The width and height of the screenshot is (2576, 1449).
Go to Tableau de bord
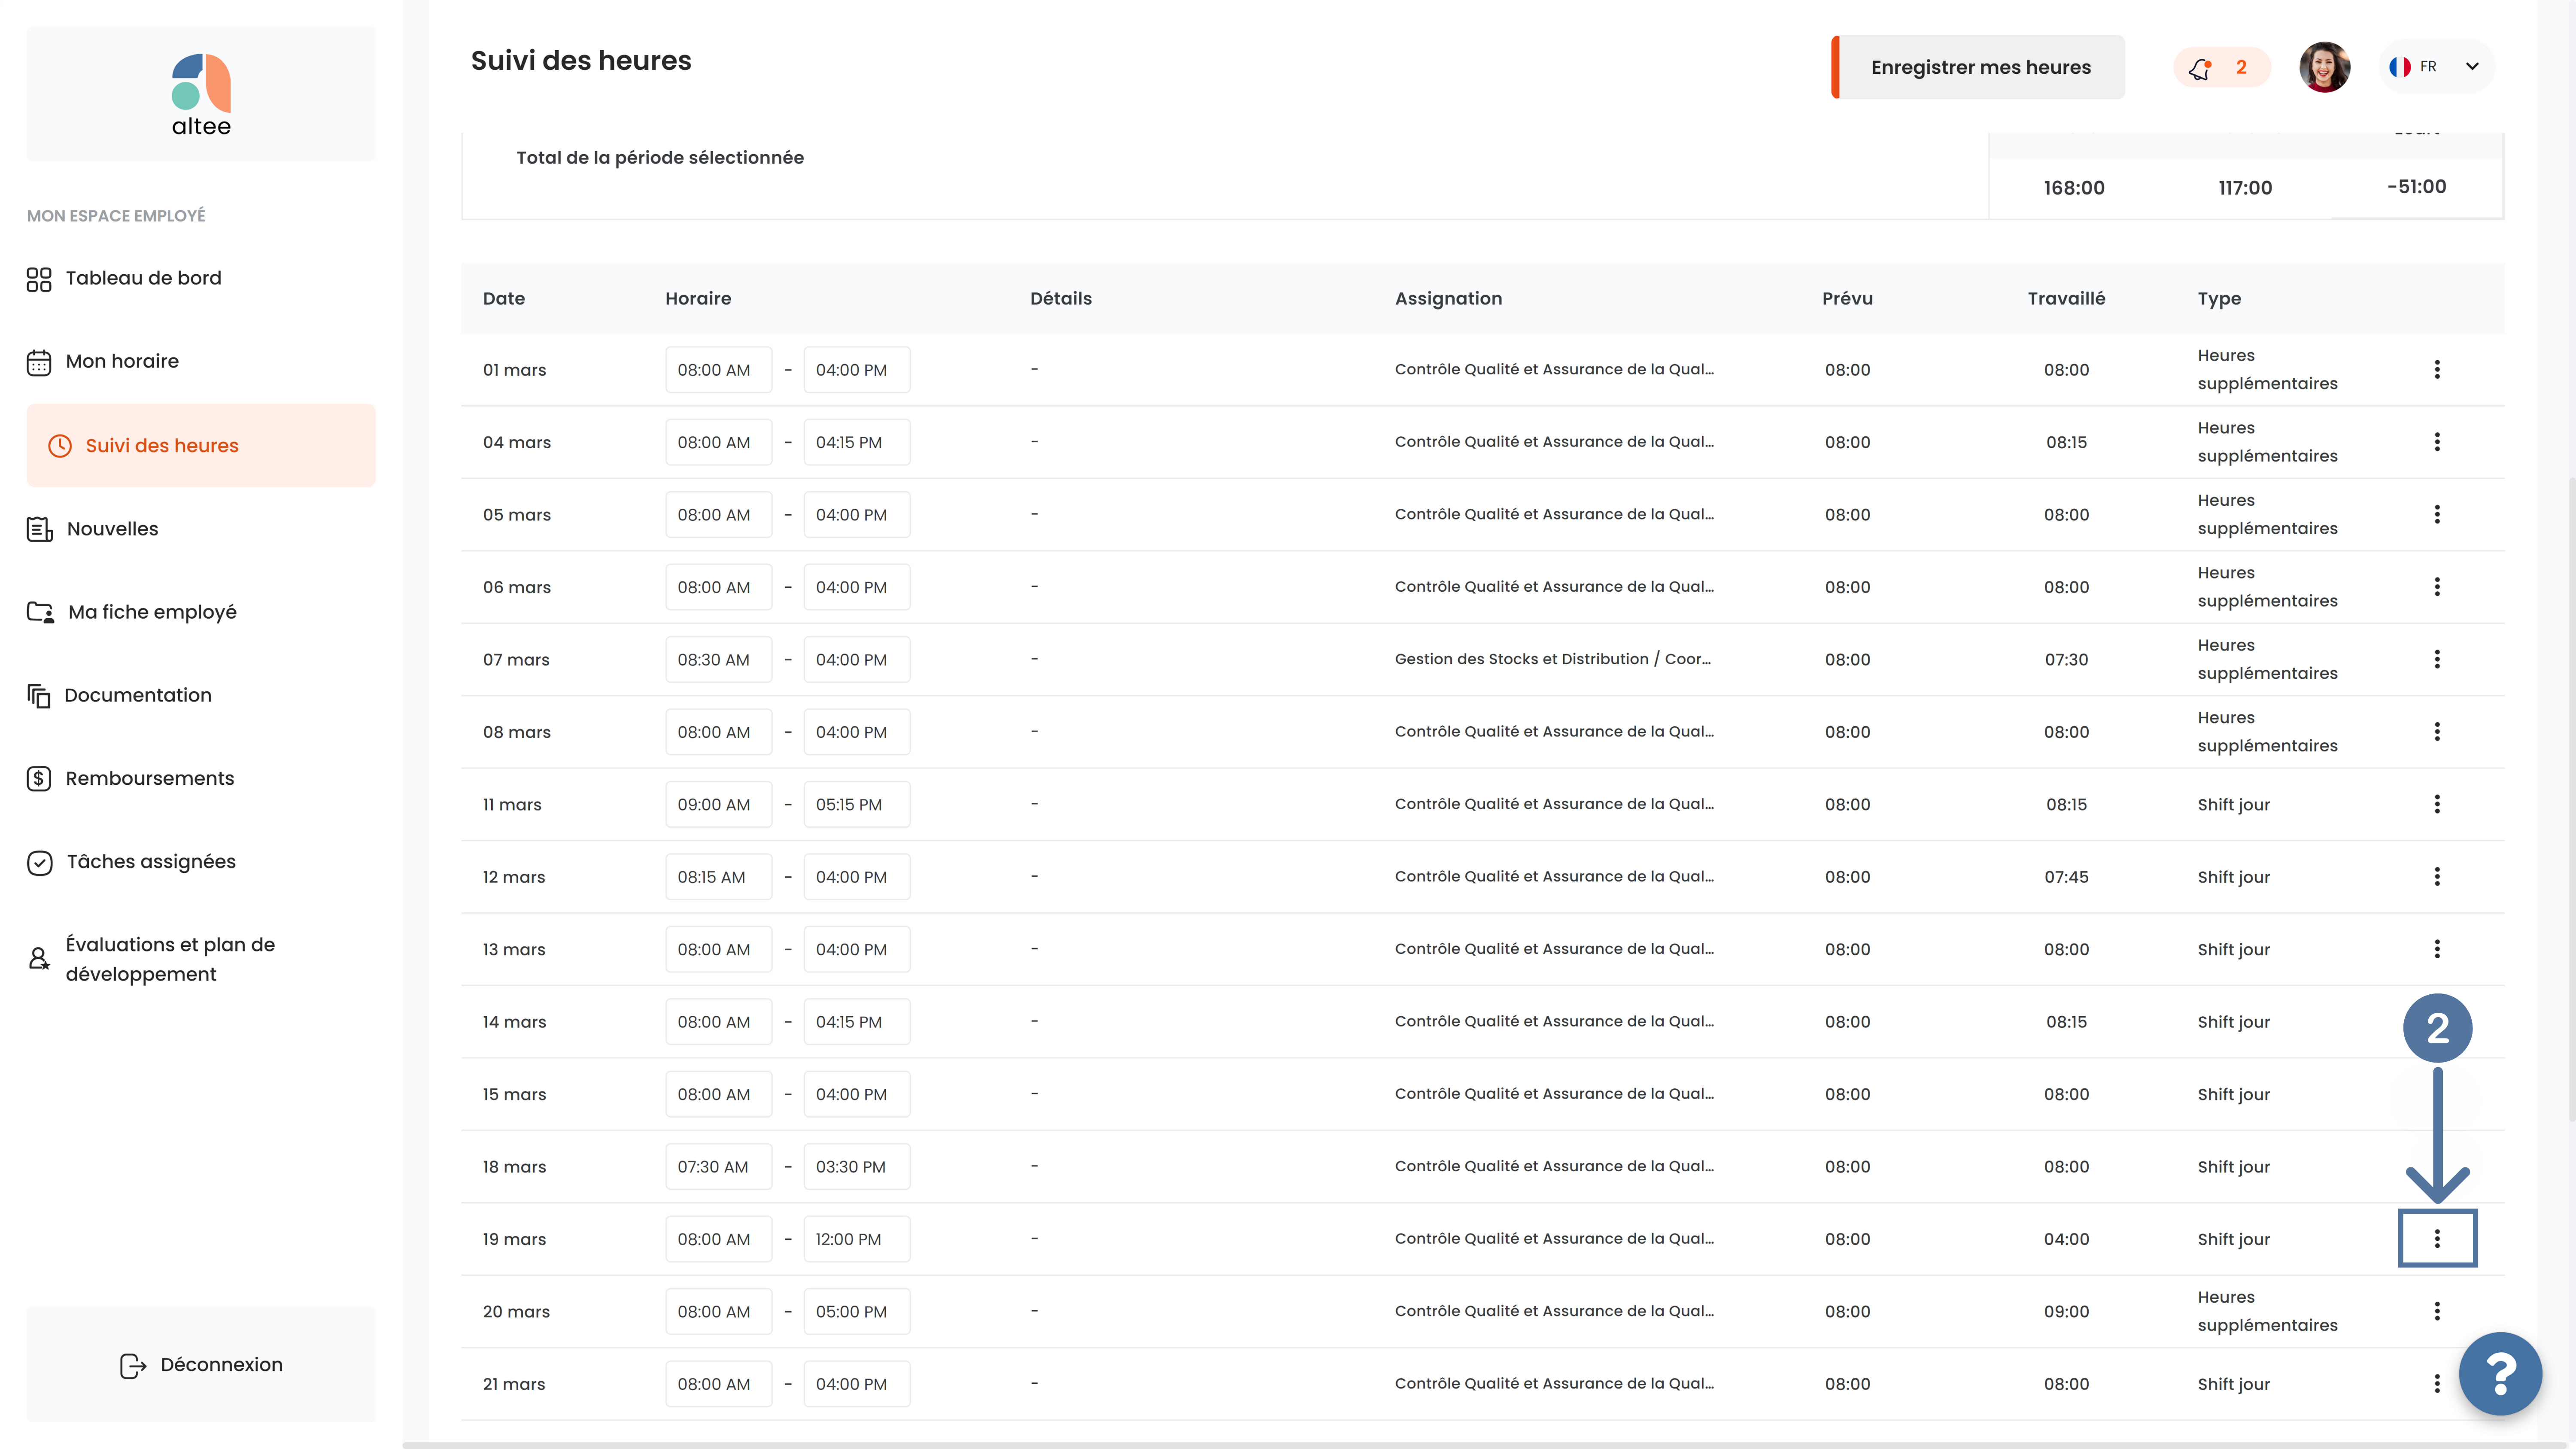pyautogui.click(x=143, y=279)
